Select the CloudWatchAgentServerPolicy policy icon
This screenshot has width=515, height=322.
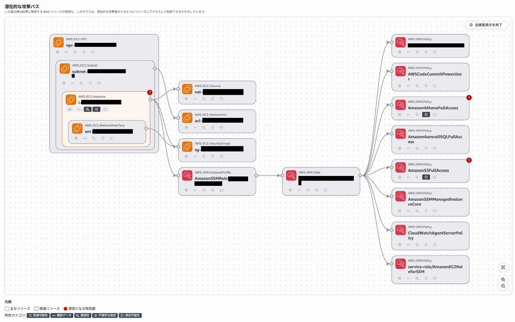click(x=400, y=230)
